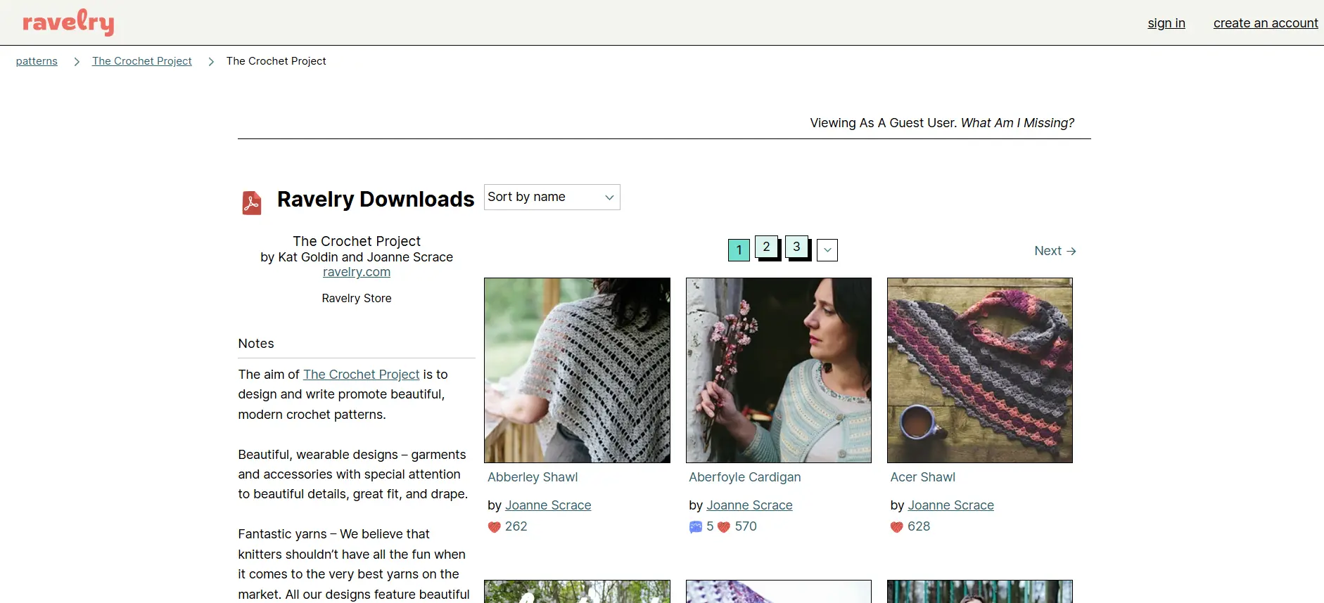Click What Am I Missing? text
The image size is (1324, 603).
tap(1017, 123)
